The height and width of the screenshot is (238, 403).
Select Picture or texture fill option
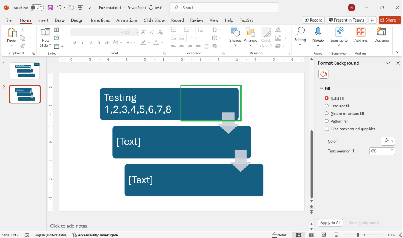[x=344, y=114]
